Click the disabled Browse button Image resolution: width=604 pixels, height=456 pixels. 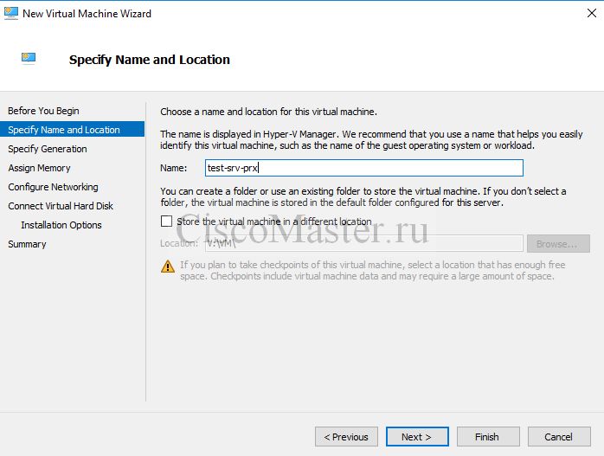(558, 244)
